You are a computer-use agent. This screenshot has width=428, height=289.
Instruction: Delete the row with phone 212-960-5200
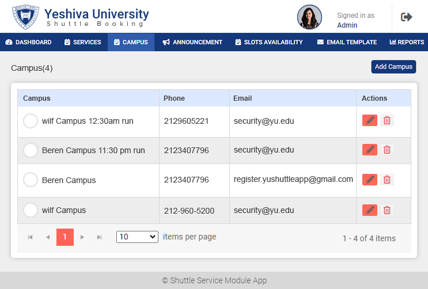pyautogui.click(x=387, y=210)
